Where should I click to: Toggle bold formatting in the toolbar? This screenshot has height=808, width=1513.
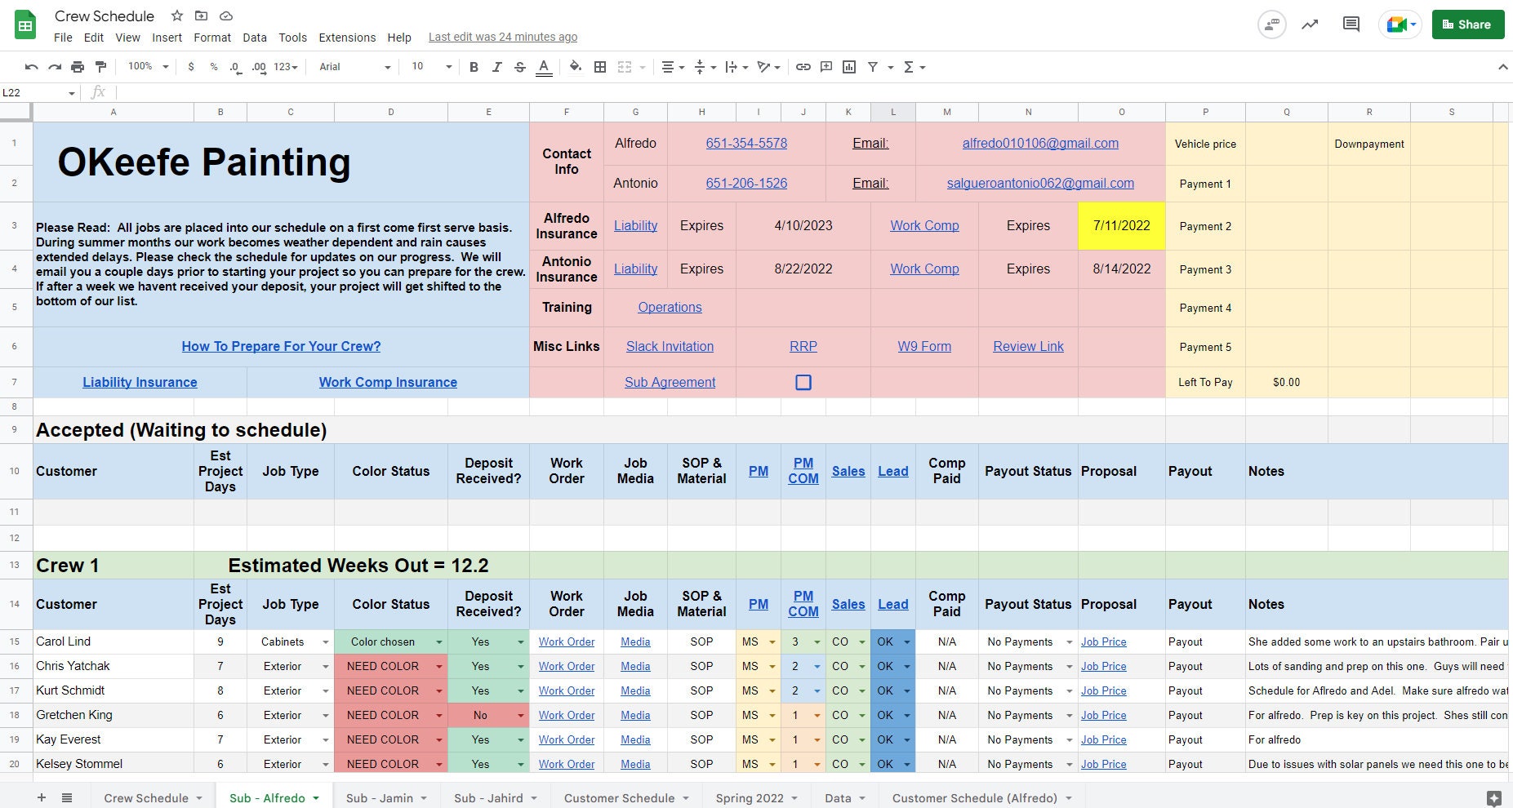click(474, 67)
